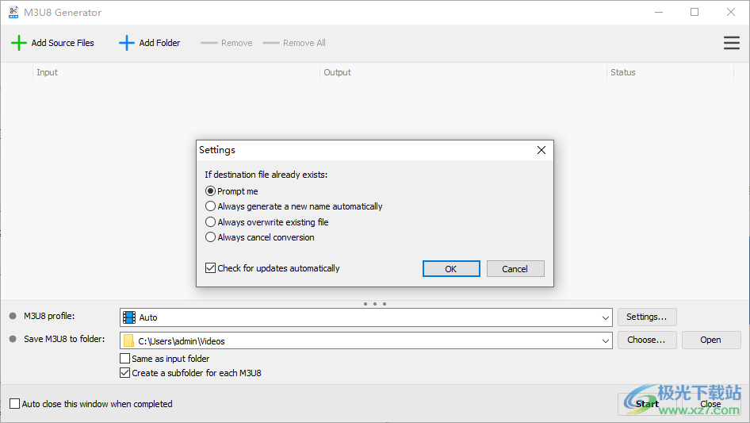Click the yellow folder icon in save path
The width and height of the screenshot is (750, 423).
click(128, 340)
